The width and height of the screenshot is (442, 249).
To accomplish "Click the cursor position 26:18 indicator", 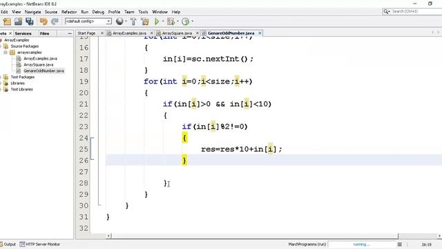I will pyautogui.click(x=427, y=244).
